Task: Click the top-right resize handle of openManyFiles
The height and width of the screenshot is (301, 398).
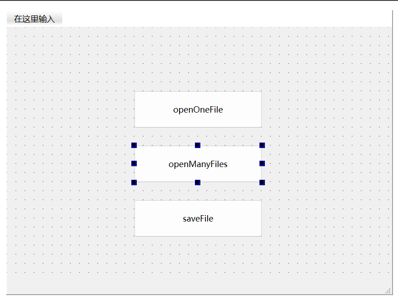Action: (262, 145)
